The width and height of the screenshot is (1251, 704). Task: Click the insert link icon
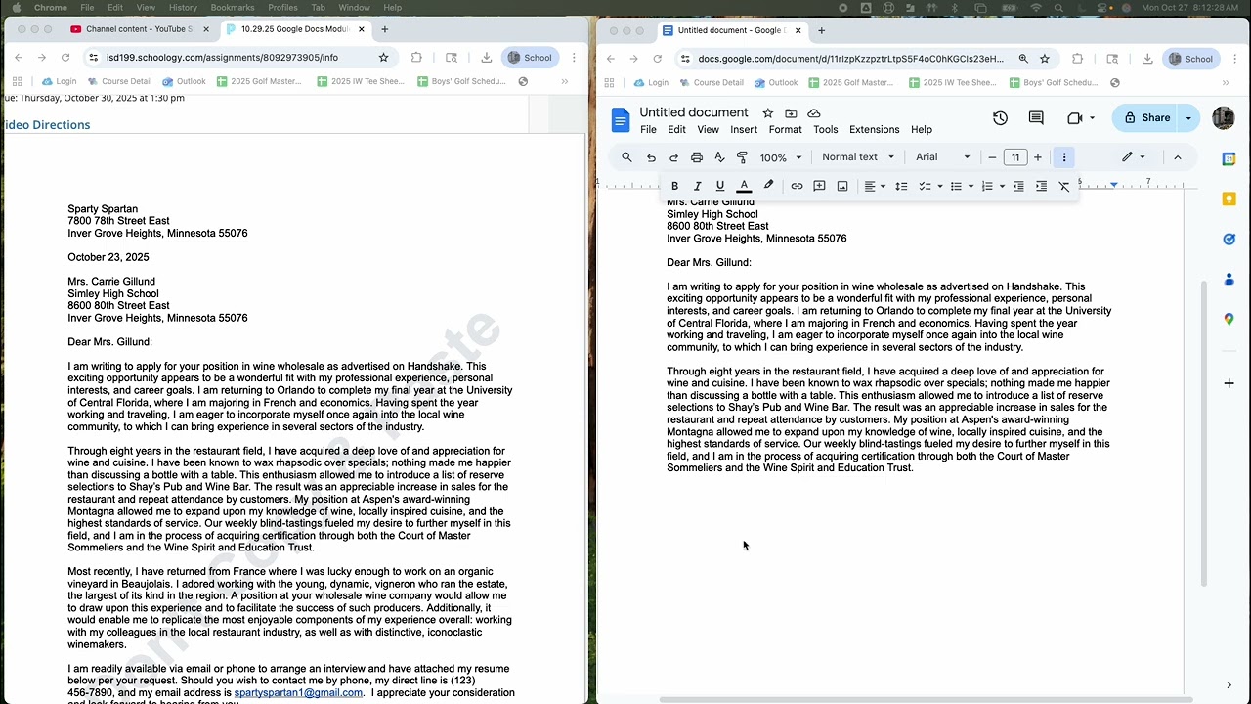[x=797, y=186]
